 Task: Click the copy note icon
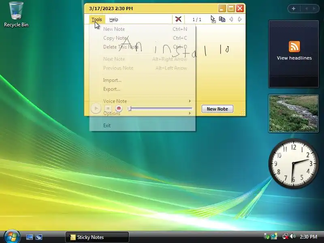(x=222, y=19)
